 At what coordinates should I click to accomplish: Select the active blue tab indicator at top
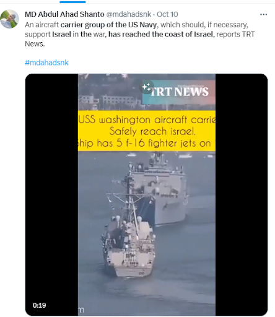pyautogui.click(x=72, y=2)
